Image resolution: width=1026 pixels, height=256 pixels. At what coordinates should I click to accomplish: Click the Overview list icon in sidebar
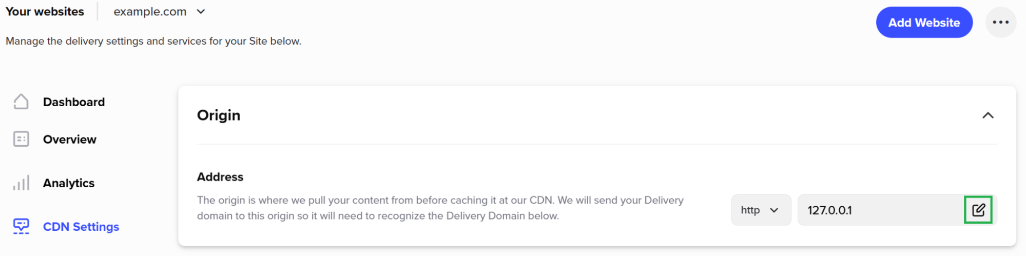[x=21, y=139]
